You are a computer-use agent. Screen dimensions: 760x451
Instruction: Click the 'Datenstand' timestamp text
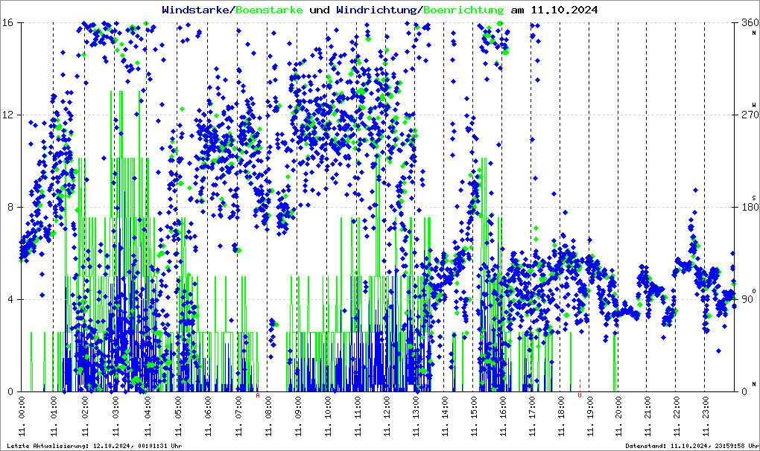click(x=691, y=446)
